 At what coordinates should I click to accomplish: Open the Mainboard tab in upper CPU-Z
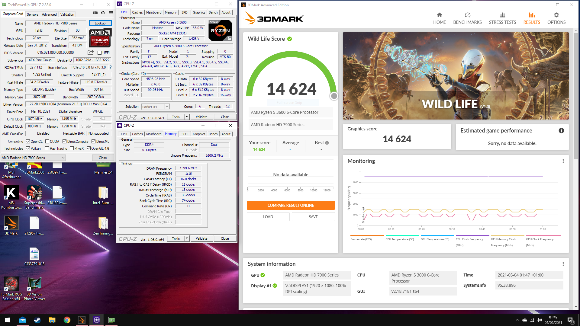point(154,12)
